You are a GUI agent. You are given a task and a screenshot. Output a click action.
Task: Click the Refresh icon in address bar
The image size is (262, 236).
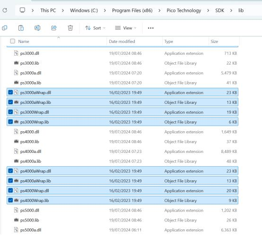pos(5,10)
